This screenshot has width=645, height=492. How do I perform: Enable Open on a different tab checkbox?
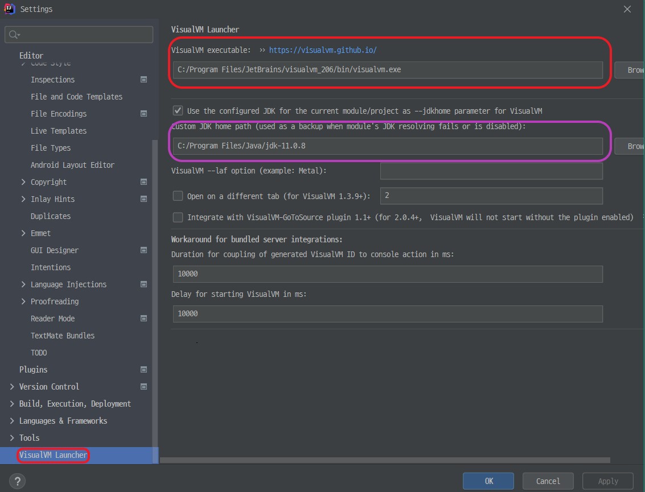(x=178, y=196)
